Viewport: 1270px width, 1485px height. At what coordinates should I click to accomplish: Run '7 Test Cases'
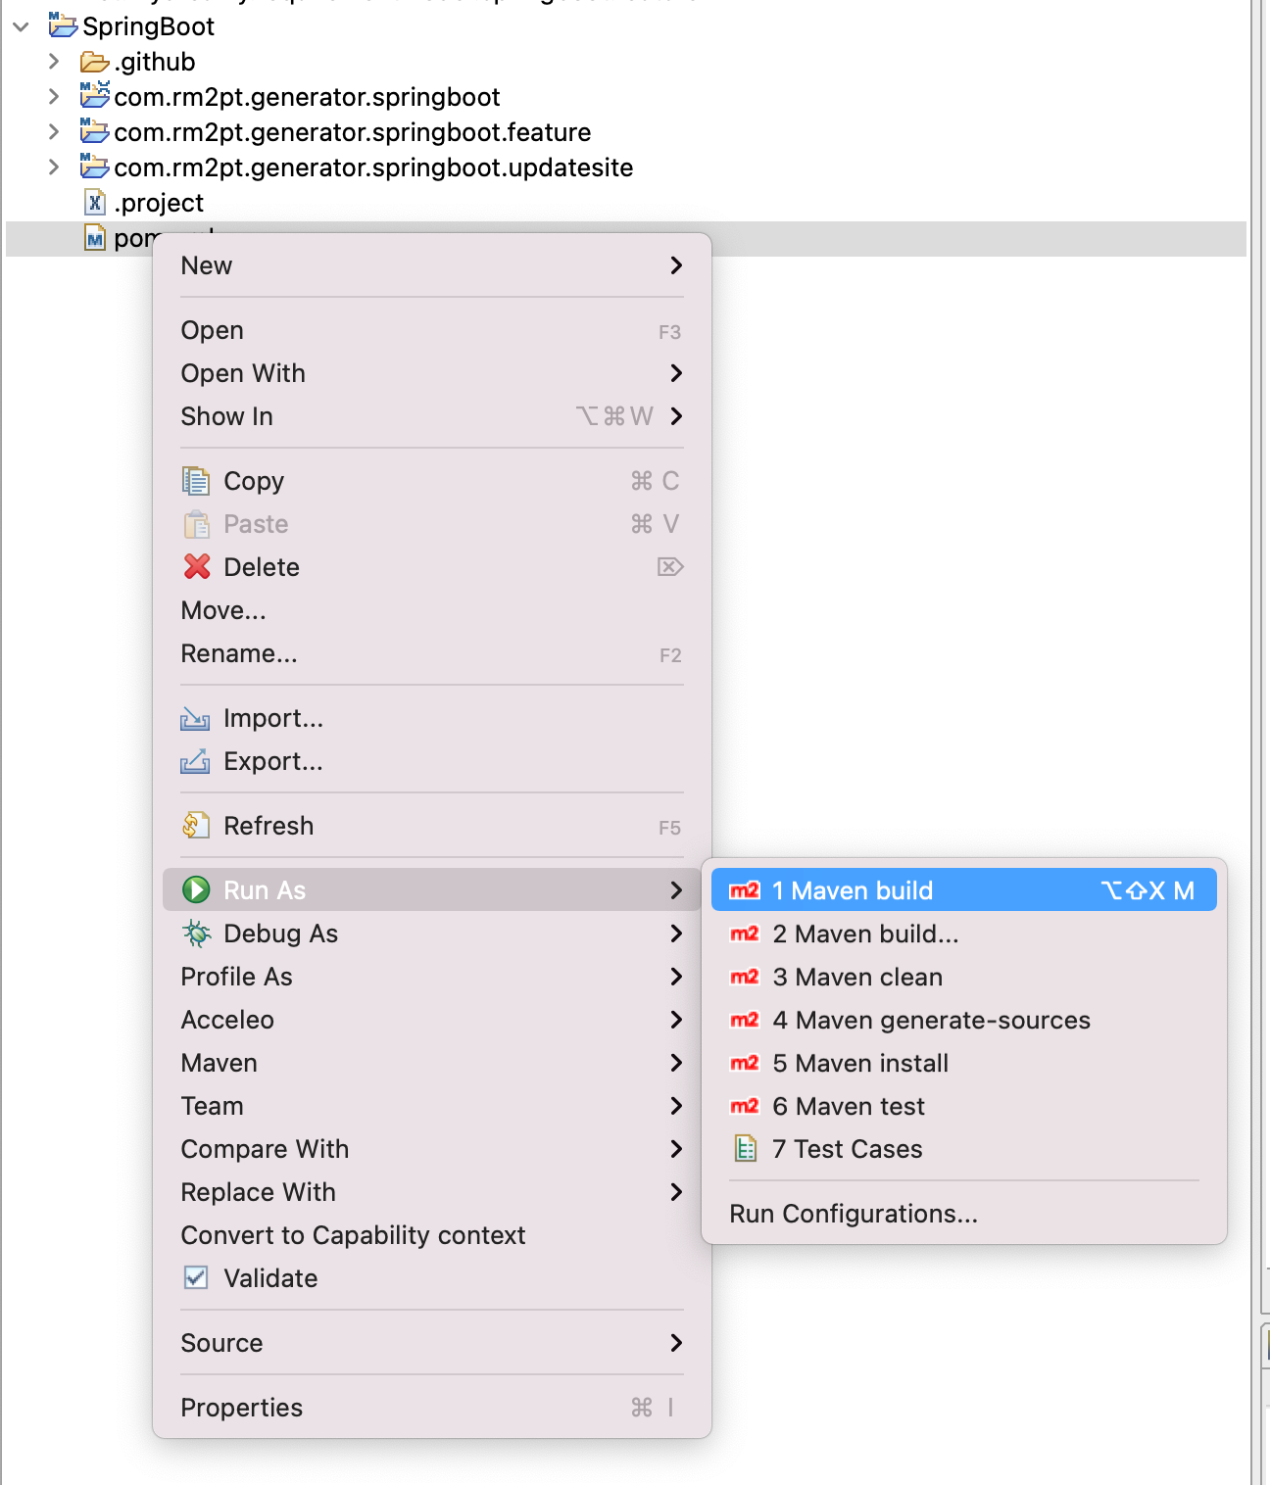click(x=964, y=1149)
